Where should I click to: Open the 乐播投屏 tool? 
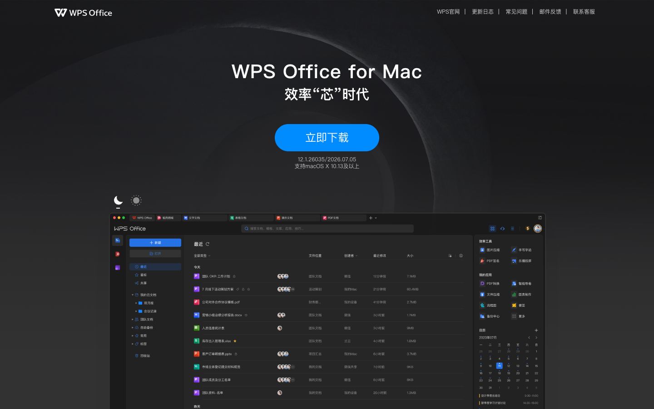[x=521, y=261]
